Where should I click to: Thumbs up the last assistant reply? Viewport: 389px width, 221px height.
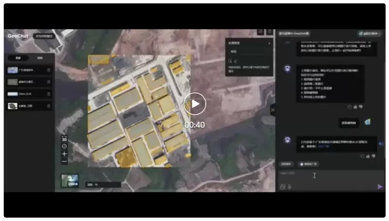368,156
